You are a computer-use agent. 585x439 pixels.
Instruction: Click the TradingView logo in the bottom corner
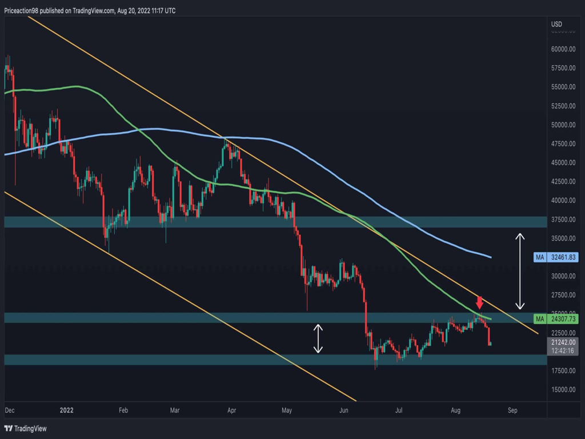coord(26,428)
